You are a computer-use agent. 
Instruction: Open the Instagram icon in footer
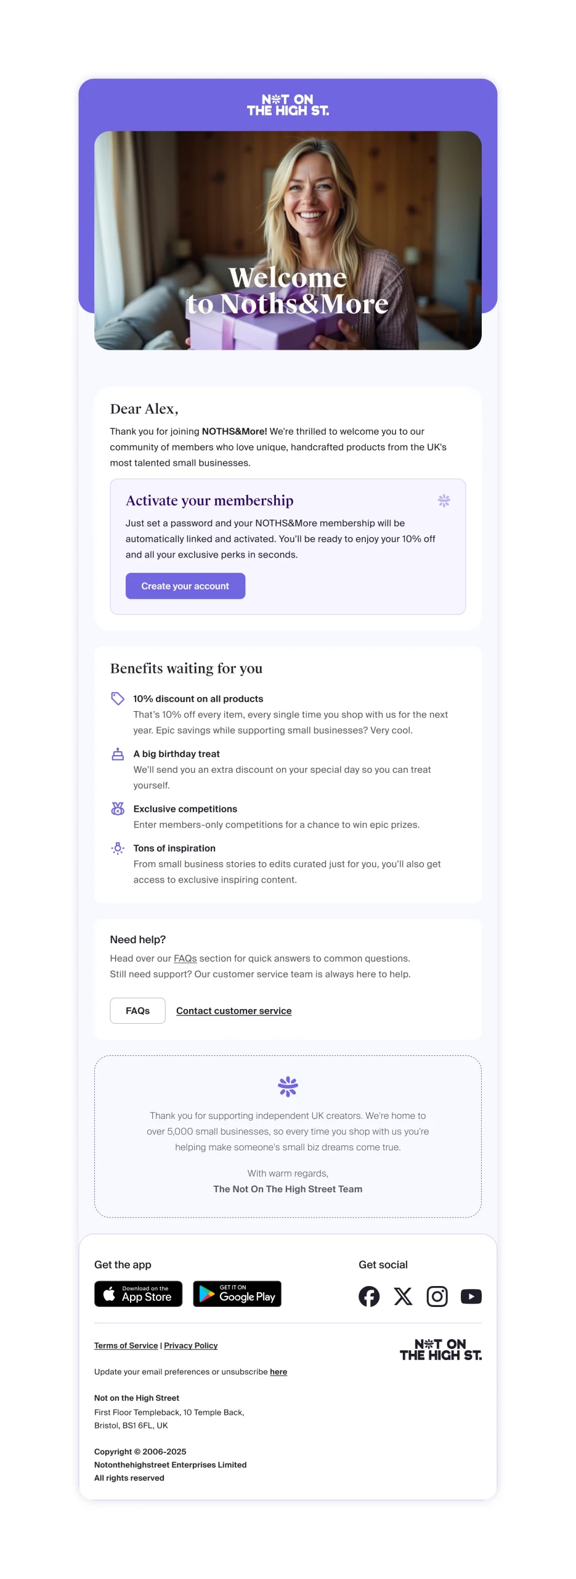click(x=437, y=1296)
